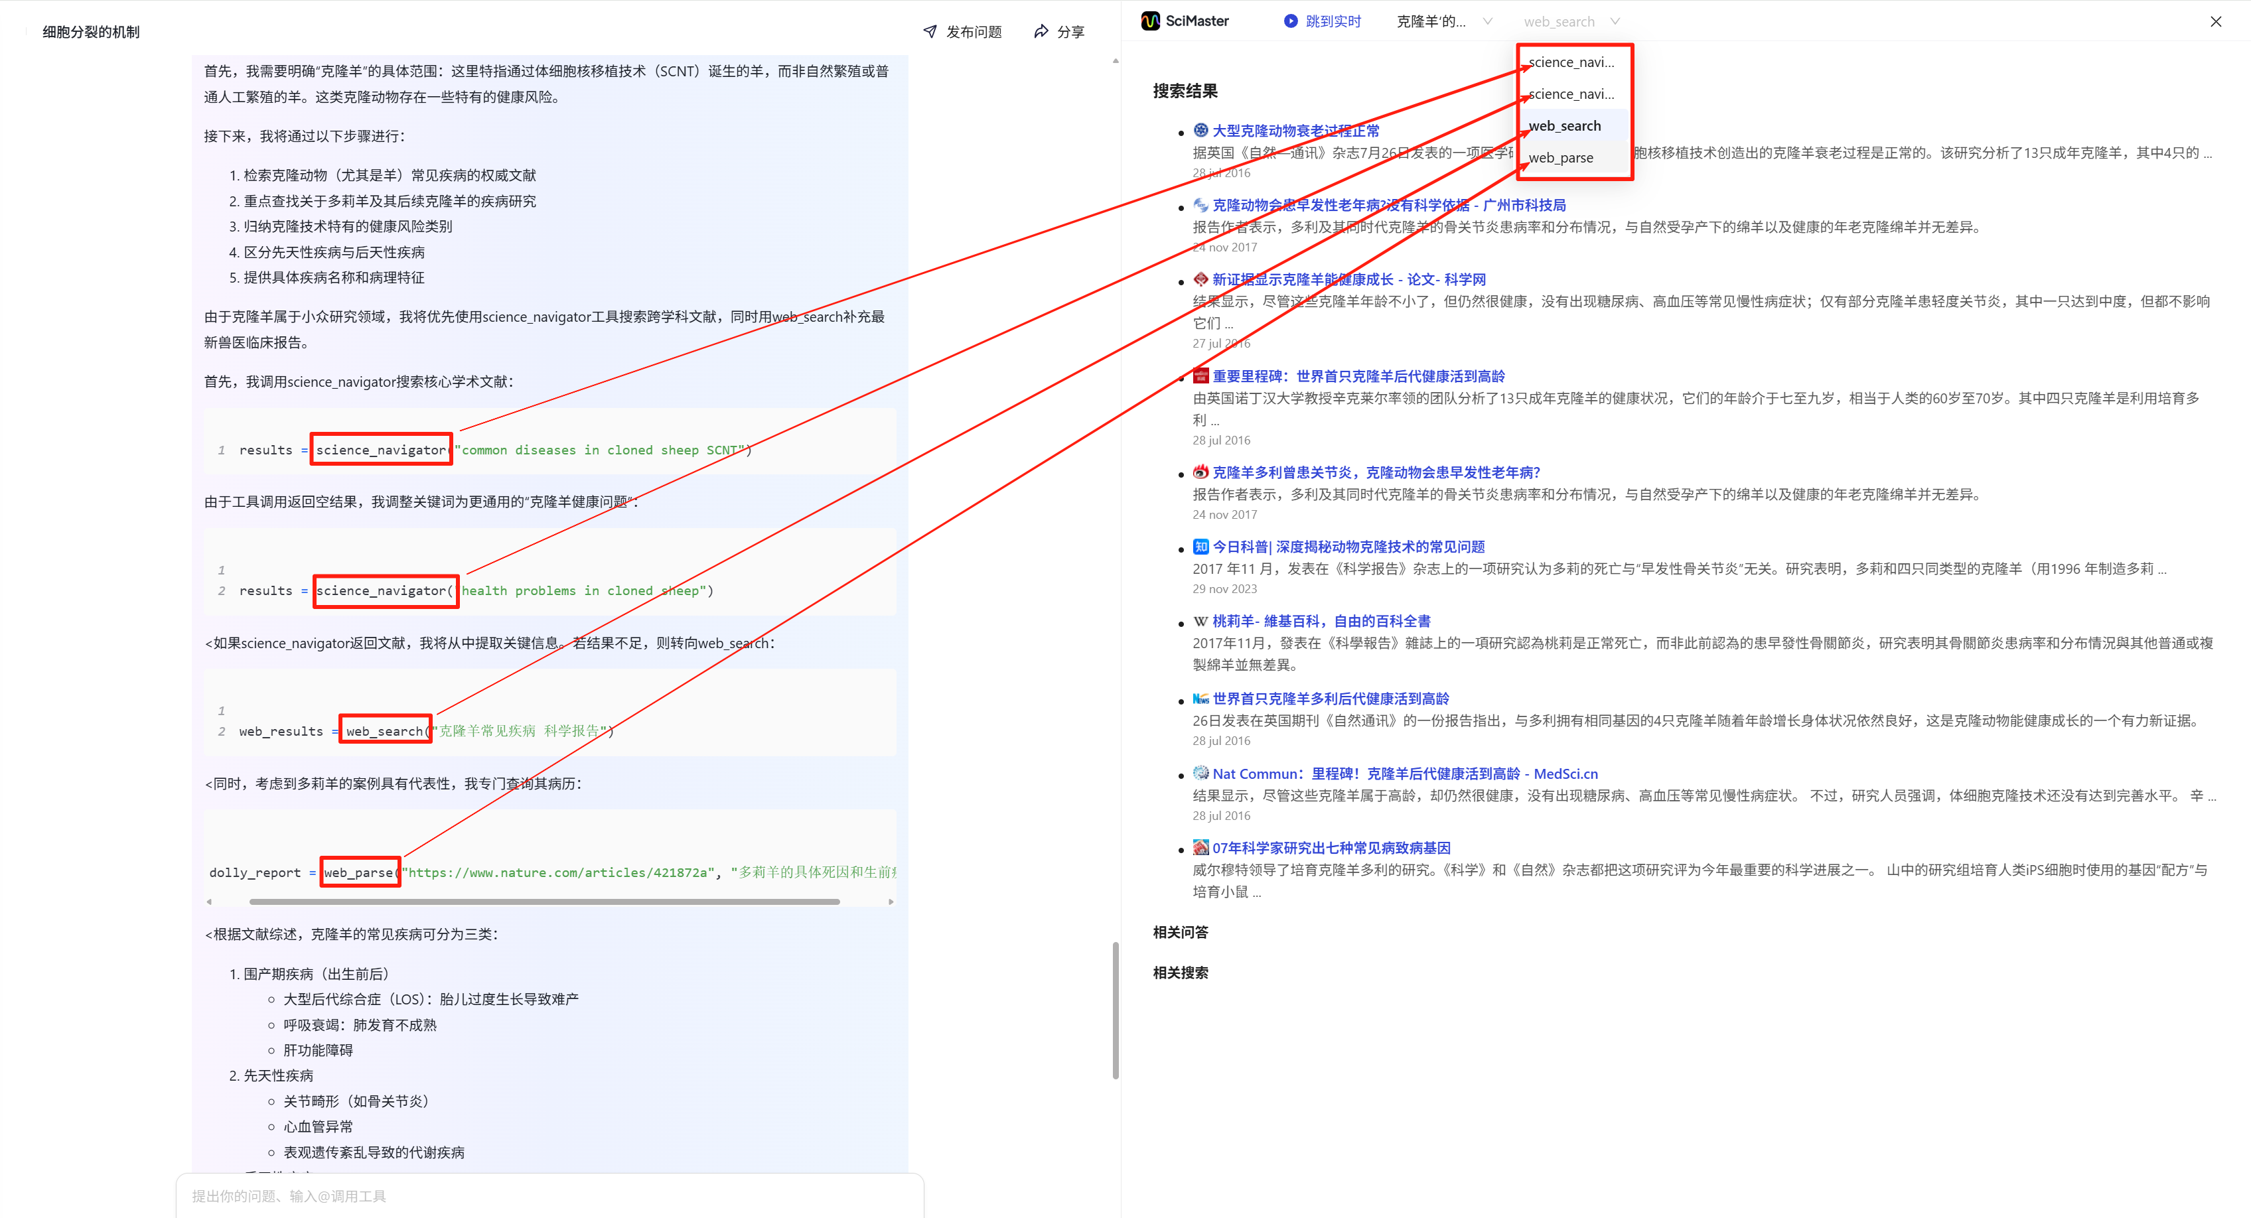Select first science_navi... menu entry
2251x1218 pixels.
coord(1571,62)
